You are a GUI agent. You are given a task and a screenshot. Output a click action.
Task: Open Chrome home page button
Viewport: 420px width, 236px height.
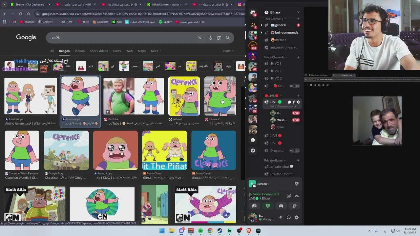(28, 14)
